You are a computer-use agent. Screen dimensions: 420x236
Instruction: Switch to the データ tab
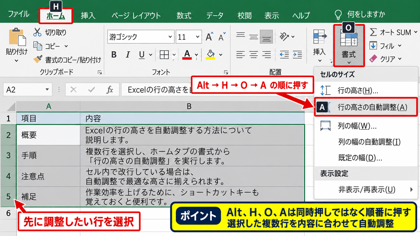[x=215, y=16]
